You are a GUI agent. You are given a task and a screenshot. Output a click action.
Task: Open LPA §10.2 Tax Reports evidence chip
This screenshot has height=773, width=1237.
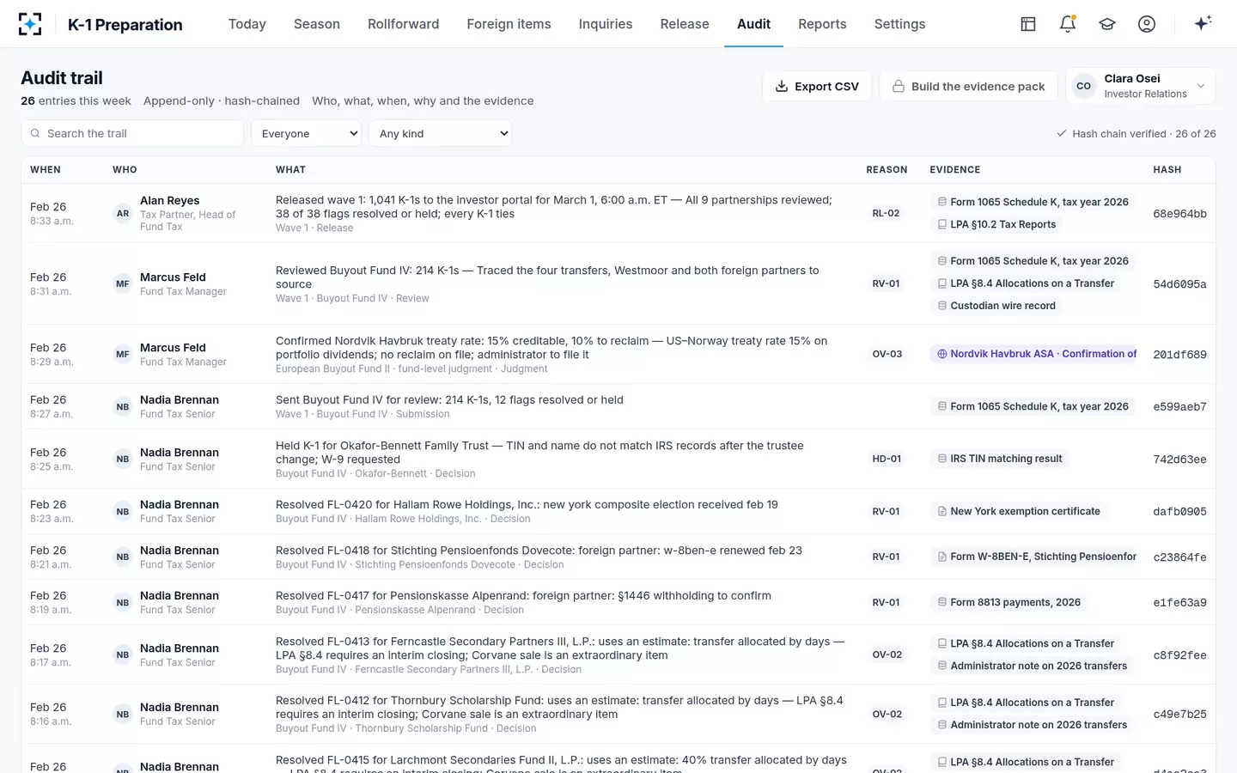click(996, 224)
